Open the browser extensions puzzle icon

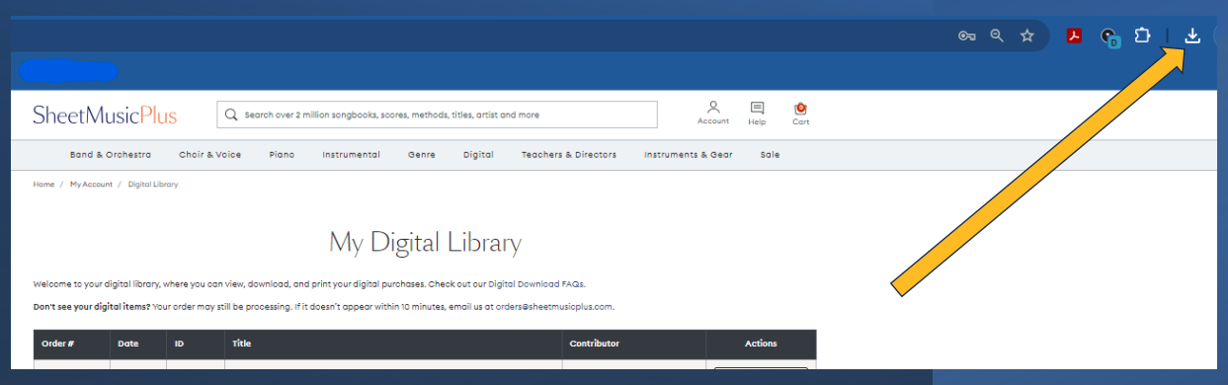pos(1141,36)
